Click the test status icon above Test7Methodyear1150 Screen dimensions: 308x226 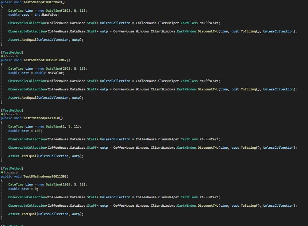point(3,114)
